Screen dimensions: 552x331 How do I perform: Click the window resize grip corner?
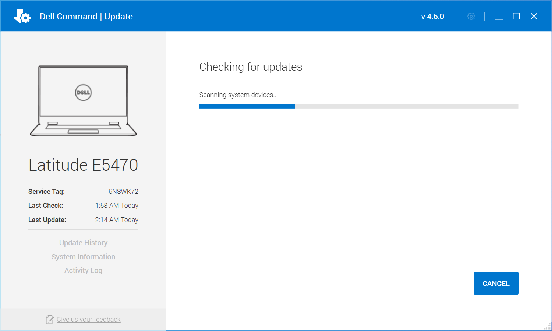[x=547, y=327]
